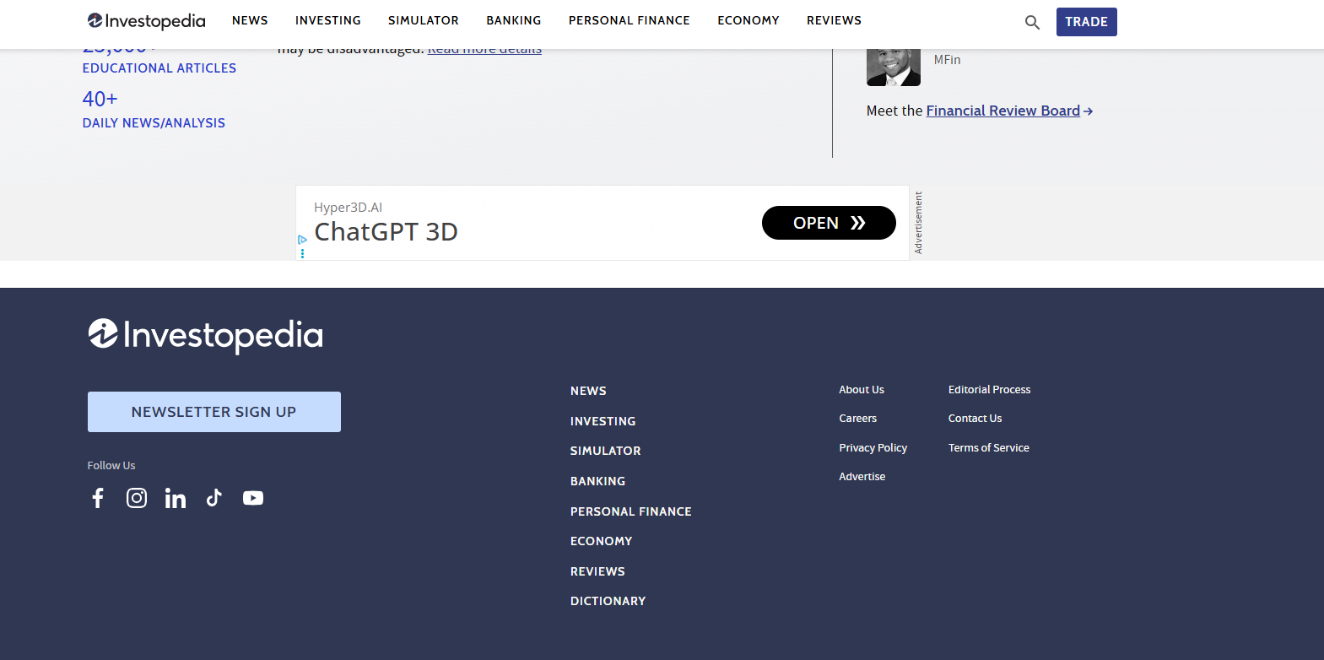Open the Terms of Service link
This screenshot has width=1324, height=660.
click(988, 448)
